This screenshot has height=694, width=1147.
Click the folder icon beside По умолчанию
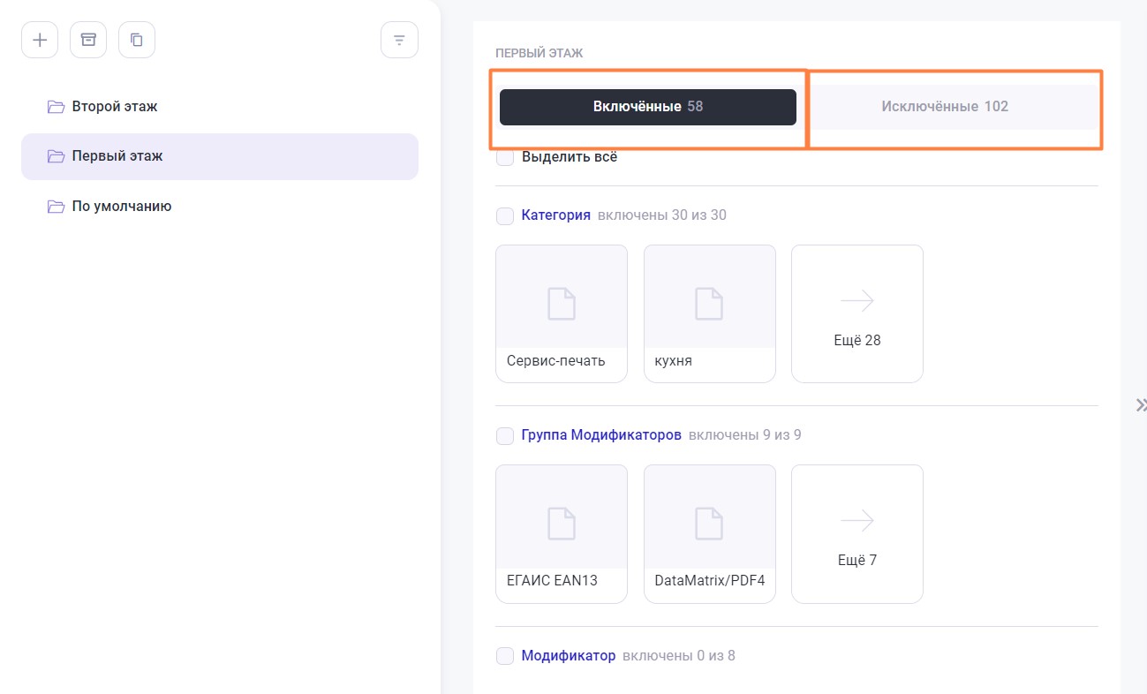tap(57, 207)
